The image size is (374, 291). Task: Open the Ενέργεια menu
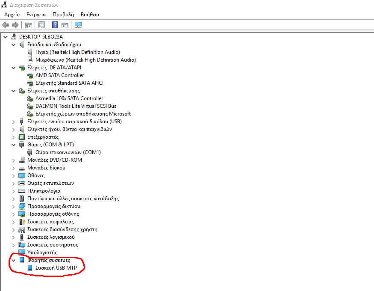36,15
